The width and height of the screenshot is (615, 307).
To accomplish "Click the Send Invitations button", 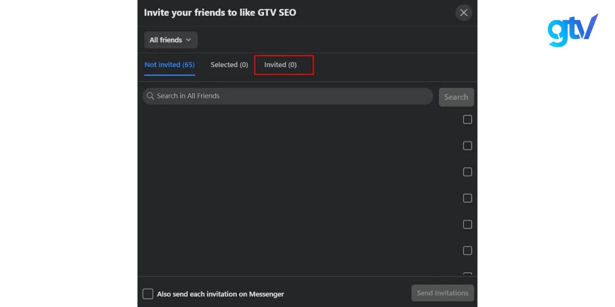I will (x=442, y=293).
